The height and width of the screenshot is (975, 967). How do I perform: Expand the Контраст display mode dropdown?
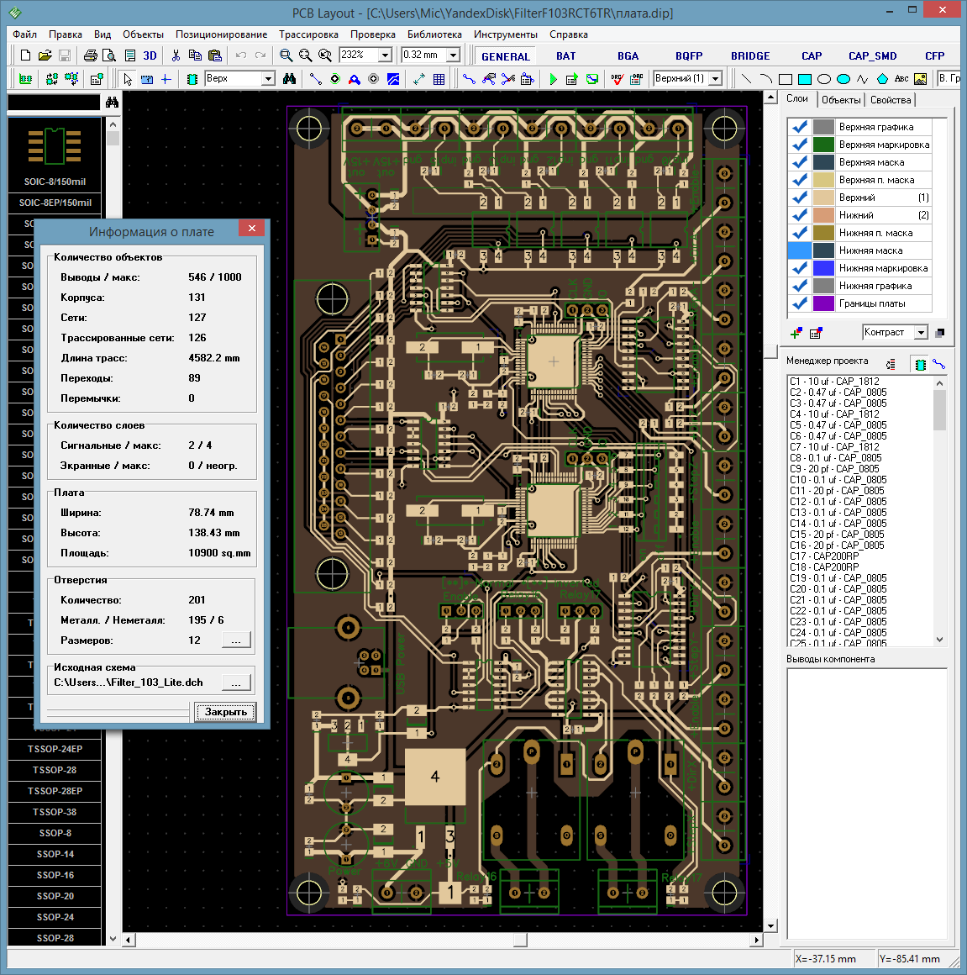pyautogui.click(x=921, y=333)
